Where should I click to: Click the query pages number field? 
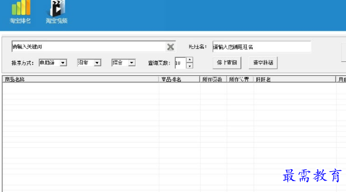pyautogui.click(x=180, y=63)
